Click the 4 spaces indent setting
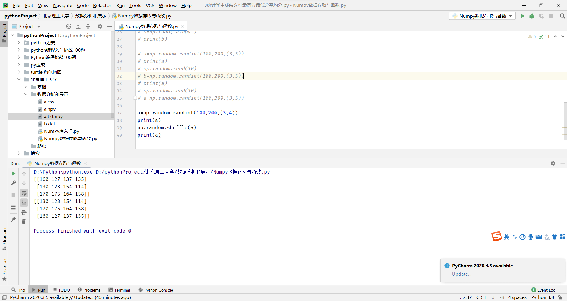The image size is (567, 301). (517, 297)
